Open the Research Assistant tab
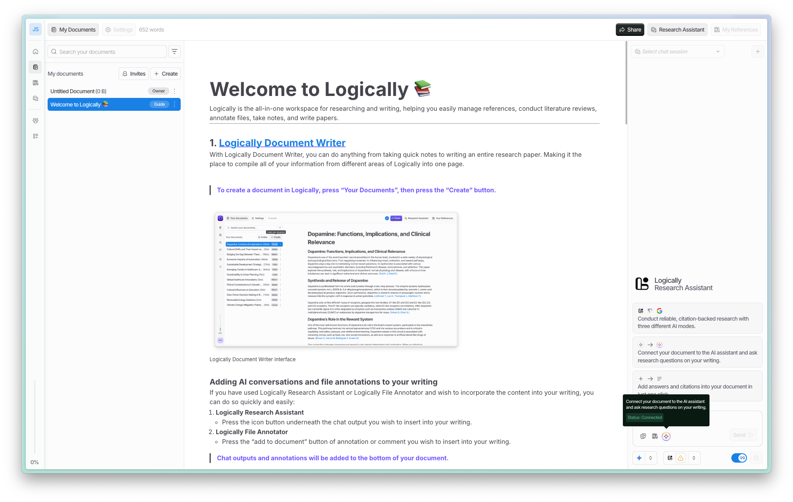This screenshot has height=502, width=793. tap(677, 30)
